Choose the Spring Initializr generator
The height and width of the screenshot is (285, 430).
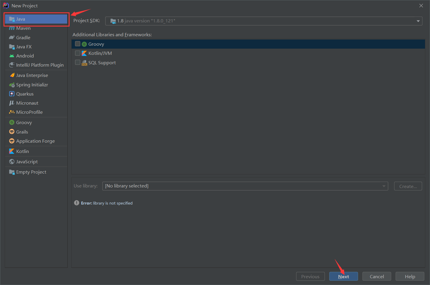click(32, 85)
